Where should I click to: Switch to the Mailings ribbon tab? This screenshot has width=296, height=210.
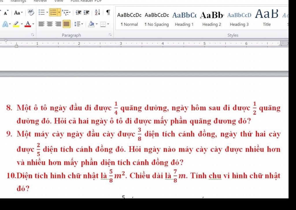click(x=18, y=1)
